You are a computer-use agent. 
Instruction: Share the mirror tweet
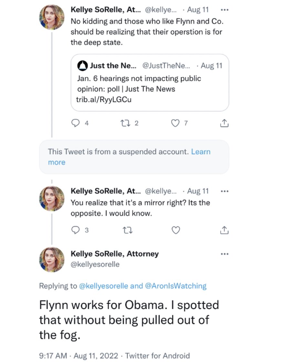tap(224, 230)
